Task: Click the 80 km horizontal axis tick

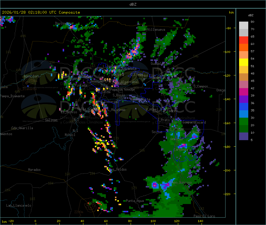Action: click(x=130, y=221)
